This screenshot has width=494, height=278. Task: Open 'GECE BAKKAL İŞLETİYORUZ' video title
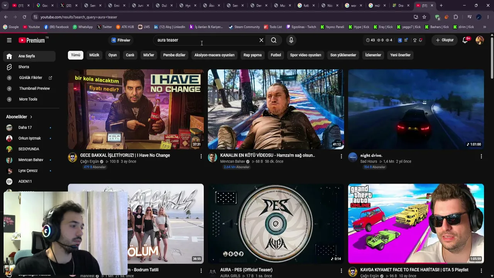125,155
